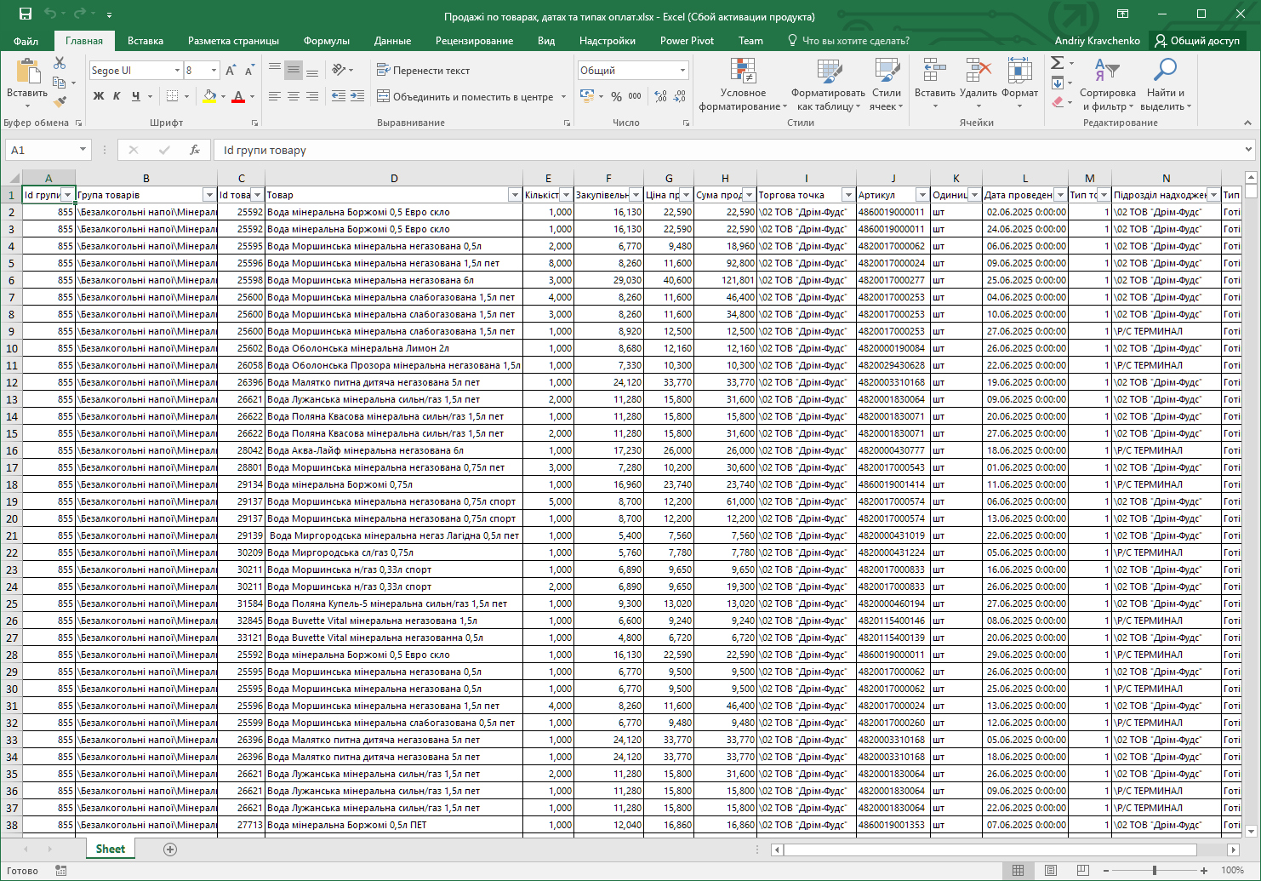Increase decimal places
Screen dimensions: 1261x881
click(661, 96)
